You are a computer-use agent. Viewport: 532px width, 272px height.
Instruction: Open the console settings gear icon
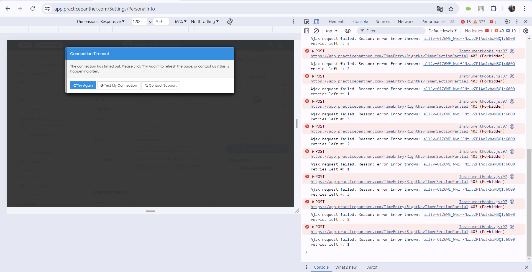526,31
